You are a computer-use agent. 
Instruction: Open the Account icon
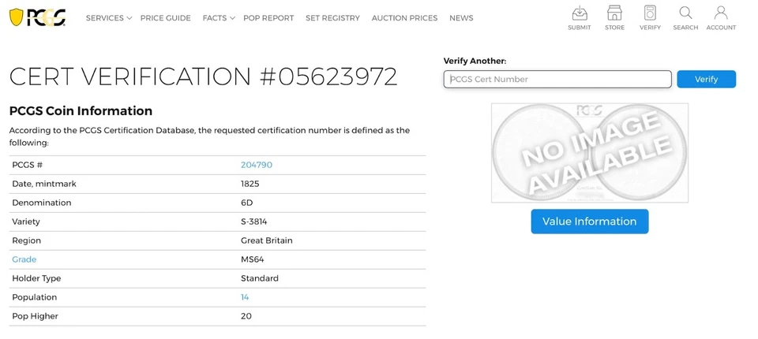721,17
